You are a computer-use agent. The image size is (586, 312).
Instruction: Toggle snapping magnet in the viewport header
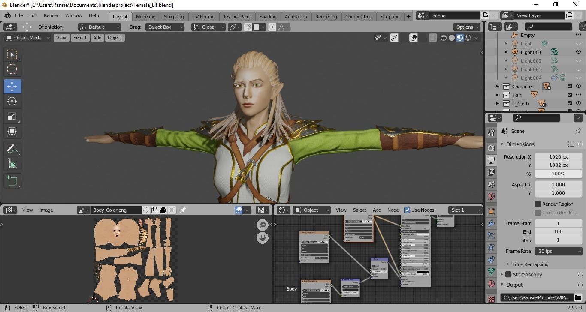click(248, 27)
